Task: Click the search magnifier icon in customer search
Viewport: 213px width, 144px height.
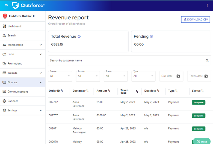Action: tap(207, 61)
